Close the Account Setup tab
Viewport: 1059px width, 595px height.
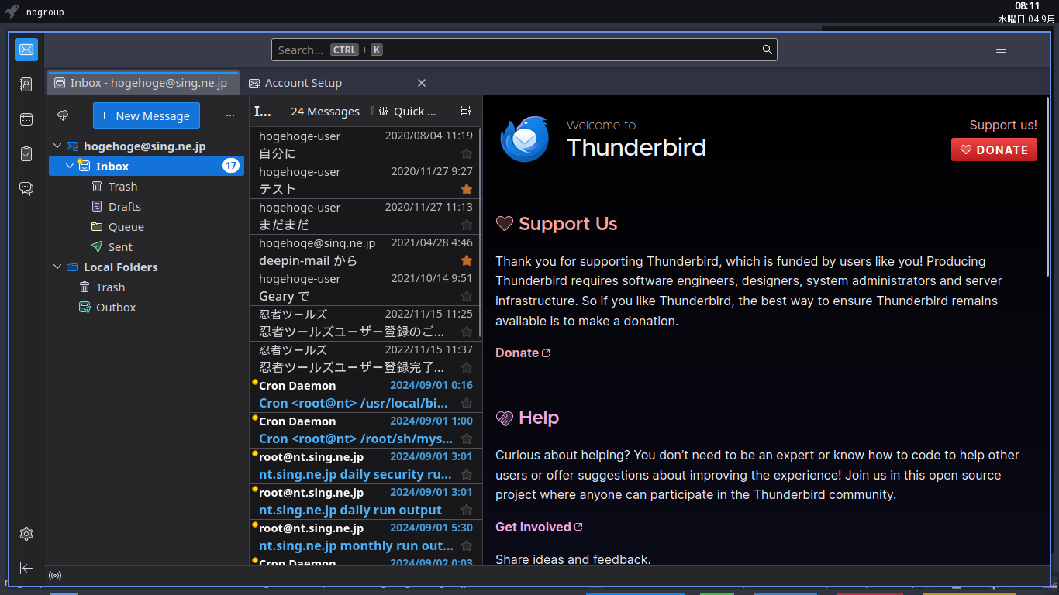click(422, 83)
